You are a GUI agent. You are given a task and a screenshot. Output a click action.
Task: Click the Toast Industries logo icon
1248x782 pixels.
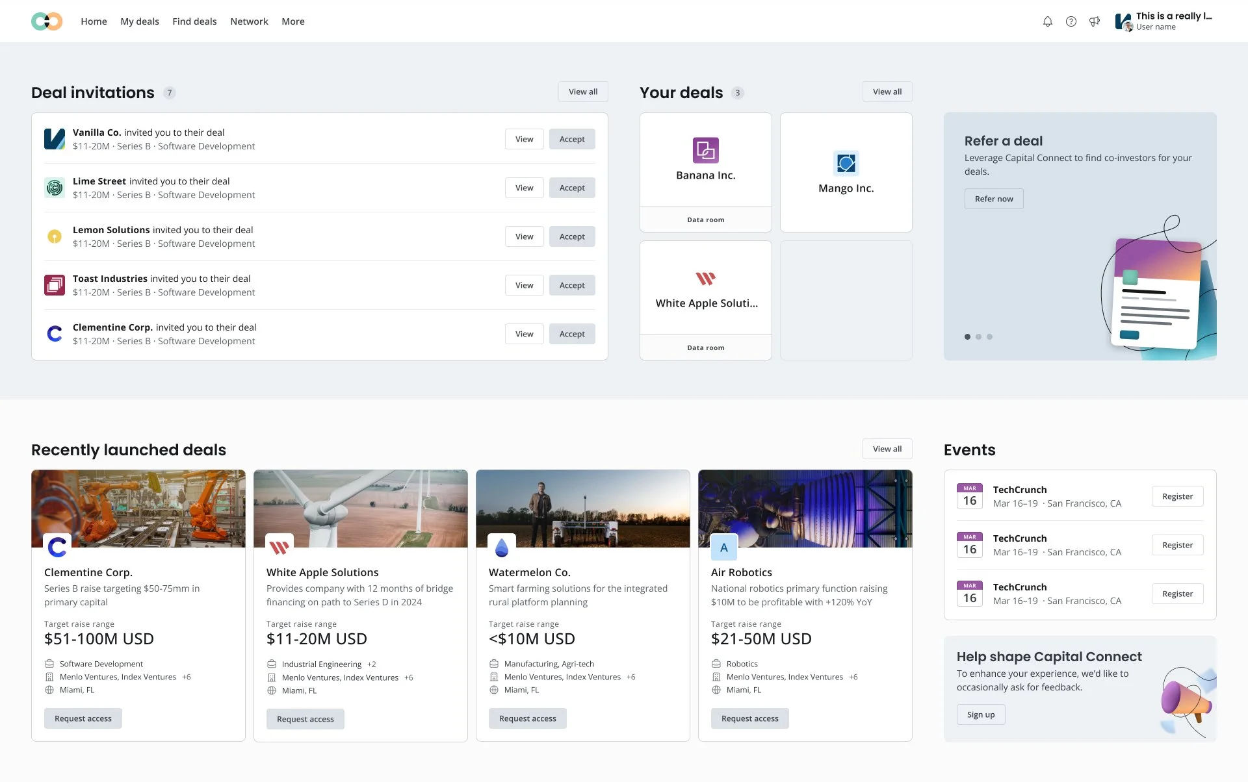[55, 285]
